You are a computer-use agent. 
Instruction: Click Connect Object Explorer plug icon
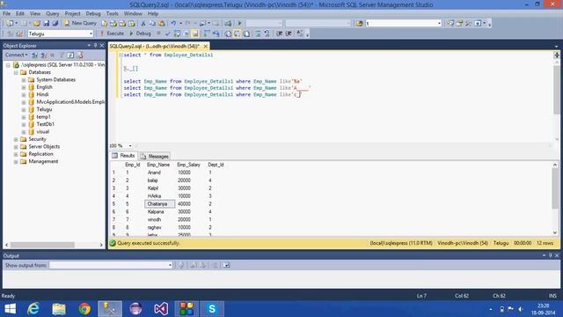(34, 55)
